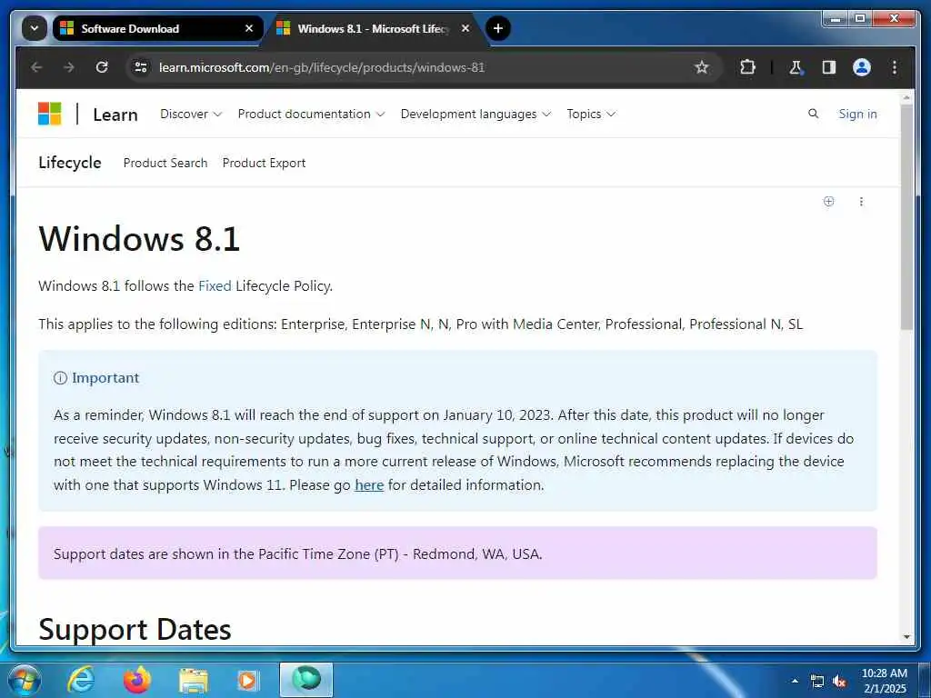Viewport: 931px width, 698px height.
Task: Go to Learn home link
Action: pos(115,115)
